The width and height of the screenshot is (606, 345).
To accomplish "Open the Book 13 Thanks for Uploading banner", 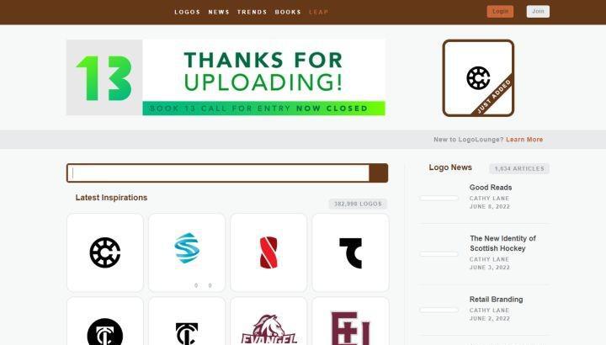I will coord(226,77).
